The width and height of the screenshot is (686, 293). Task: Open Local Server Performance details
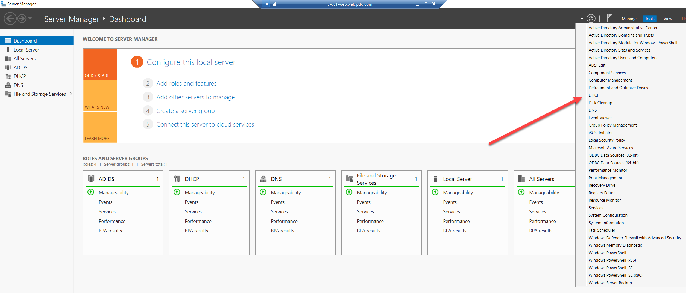tap(456, 221)
